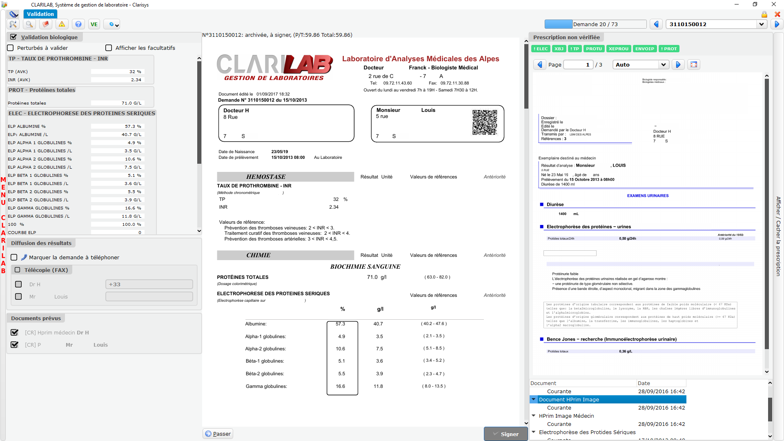Click the Document column header
Screen dimensions: 784x441
(583, 383)
